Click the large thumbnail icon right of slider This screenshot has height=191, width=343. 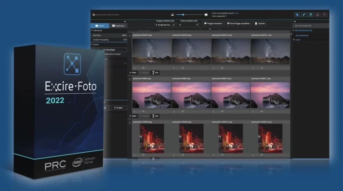pyautogui.click(x=206, y=15)
